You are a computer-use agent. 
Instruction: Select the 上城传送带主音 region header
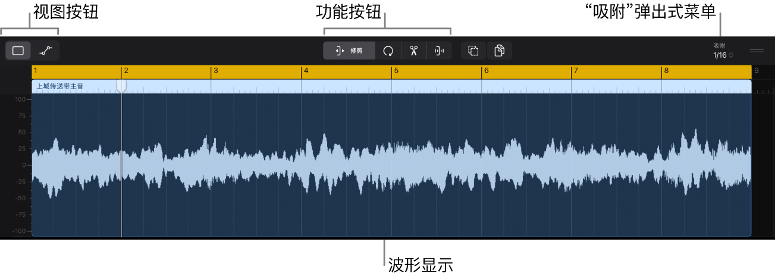(391, 86)
